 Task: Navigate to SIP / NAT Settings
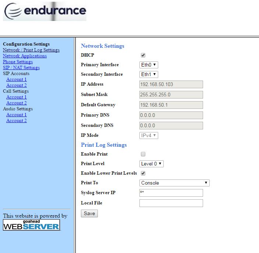(21, 68)
